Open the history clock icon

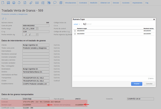pyautogui.click(x=19, y=3)
